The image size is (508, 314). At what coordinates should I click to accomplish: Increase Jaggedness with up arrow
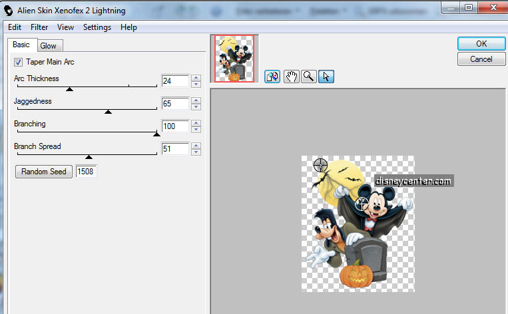coord(196,100)
